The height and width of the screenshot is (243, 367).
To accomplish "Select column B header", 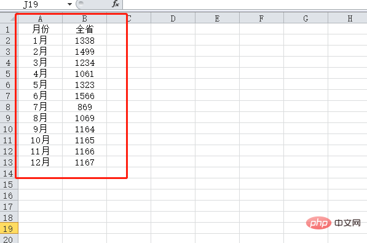I will [84, 18].
